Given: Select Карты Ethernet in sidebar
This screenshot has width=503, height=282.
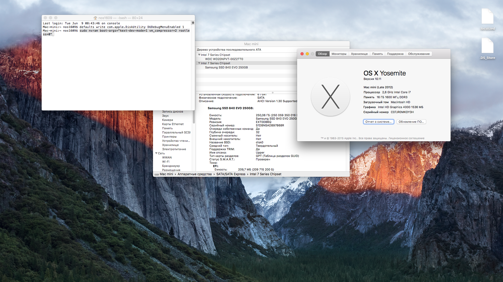Looking at the screenshot, I should click(x=173, y=124).
